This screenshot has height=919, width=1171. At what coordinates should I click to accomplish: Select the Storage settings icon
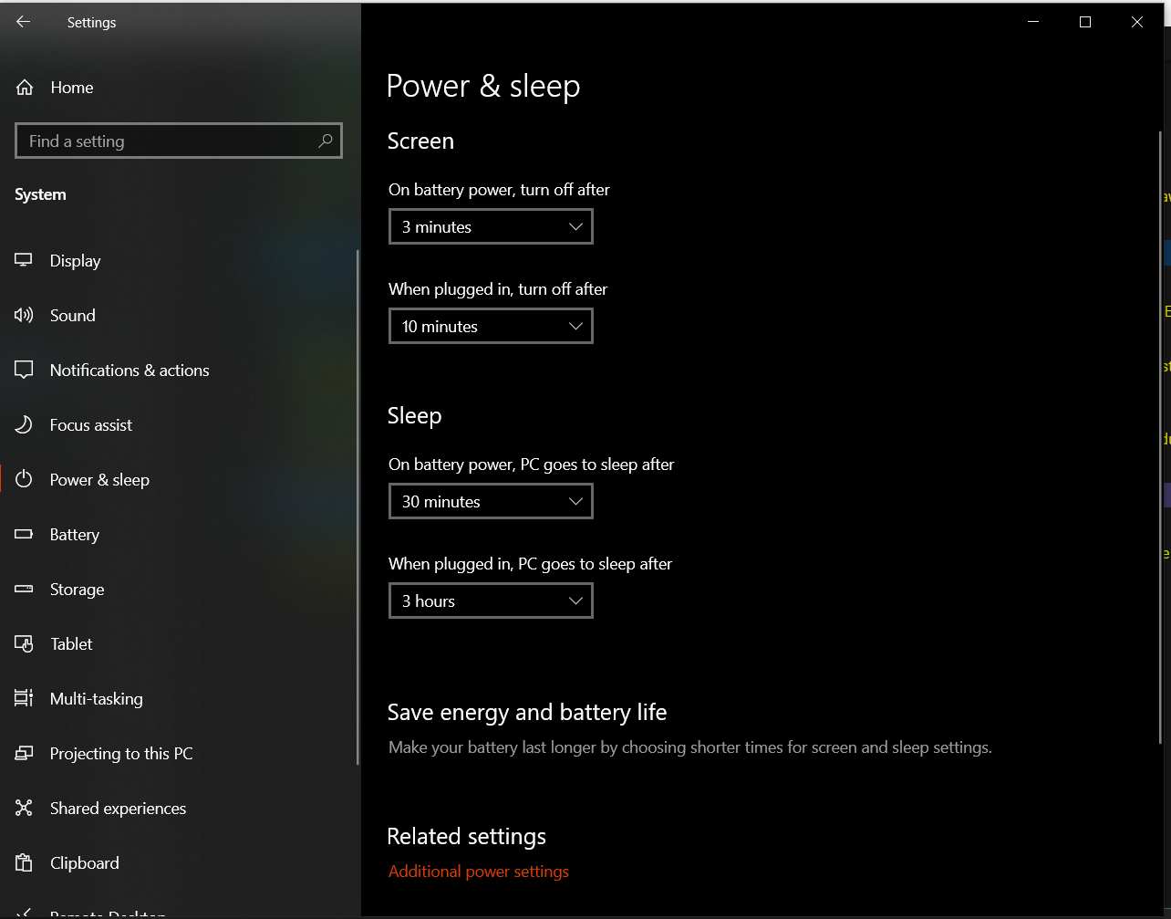click(x=22, y=589)
